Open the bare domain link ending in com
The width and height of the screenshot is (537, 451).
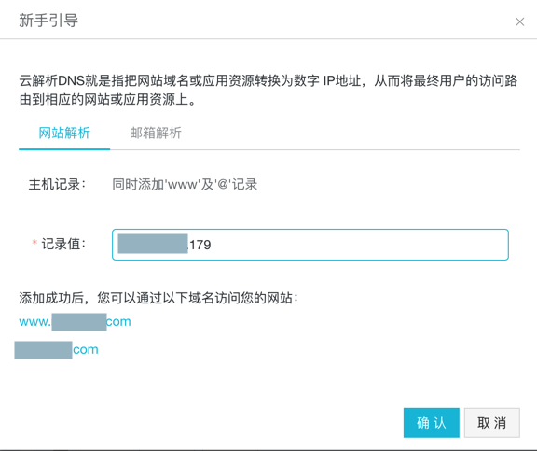tap(57, 350)
